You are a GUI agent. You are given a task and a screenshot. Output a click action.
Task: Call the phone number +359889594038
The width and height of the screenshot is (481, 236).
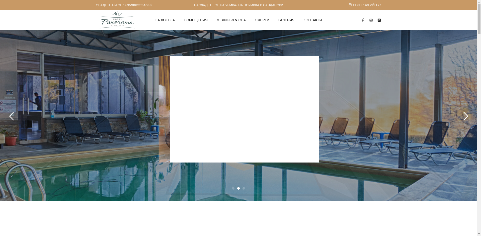pyautogui.click(x=138, y=5)
